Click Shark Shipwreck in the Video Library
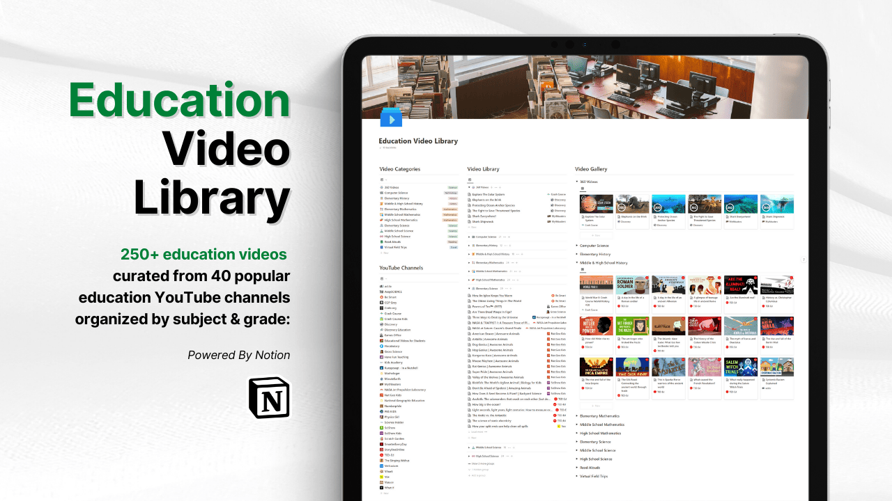 (483, 221)
